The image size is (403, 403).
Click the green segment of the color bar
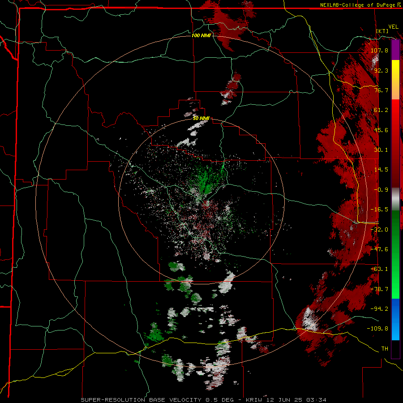pos(395,254)
